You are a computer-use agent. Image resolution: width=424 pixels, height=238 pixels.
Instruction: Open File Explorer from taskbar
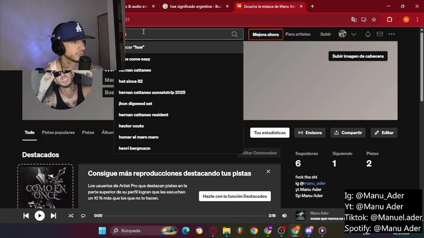coord(226,230)
